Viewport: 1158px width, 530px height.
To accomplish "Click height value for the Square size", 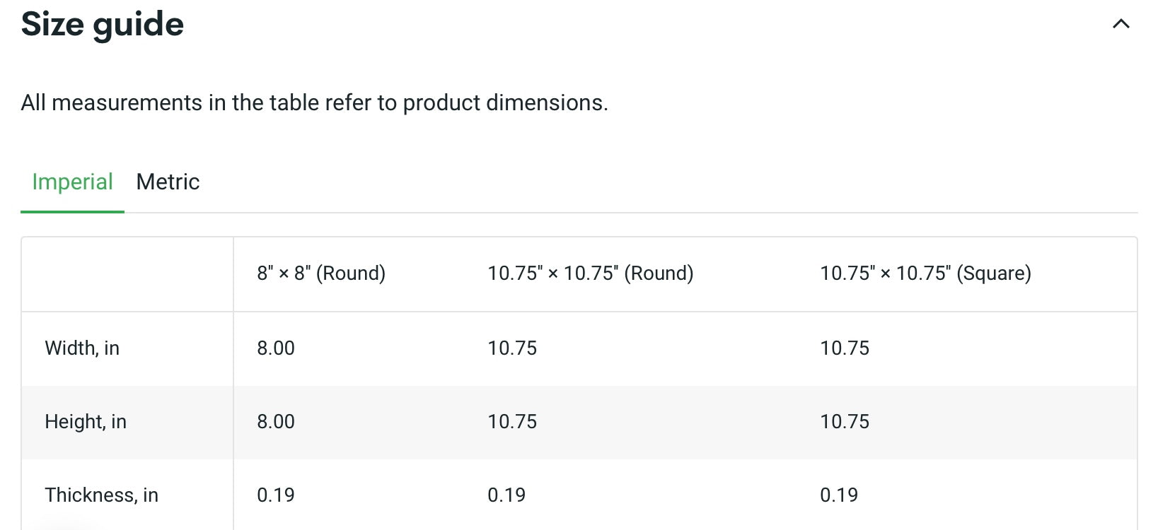I will [845, 422].
